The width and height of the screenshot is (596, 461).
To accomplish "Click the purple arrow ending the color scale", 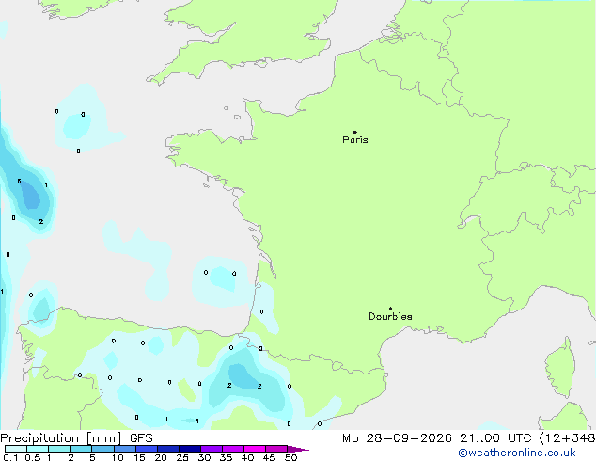I will click(298, 449).
